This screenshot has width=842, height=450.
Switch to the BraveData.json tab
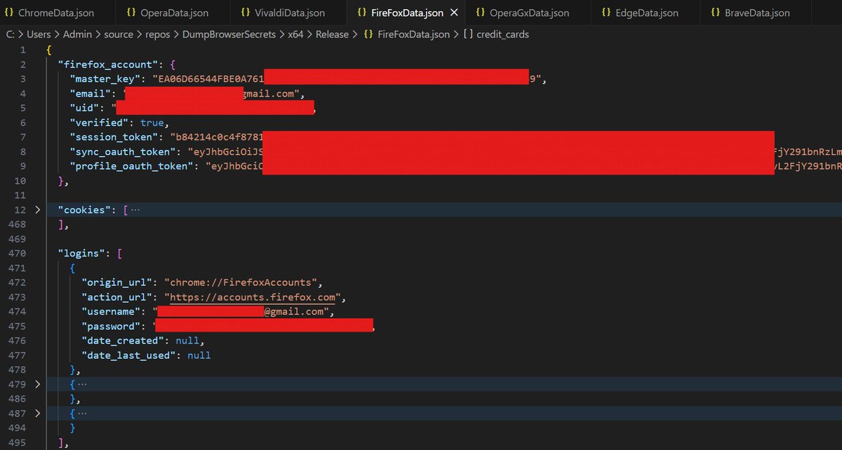(756, 13)
